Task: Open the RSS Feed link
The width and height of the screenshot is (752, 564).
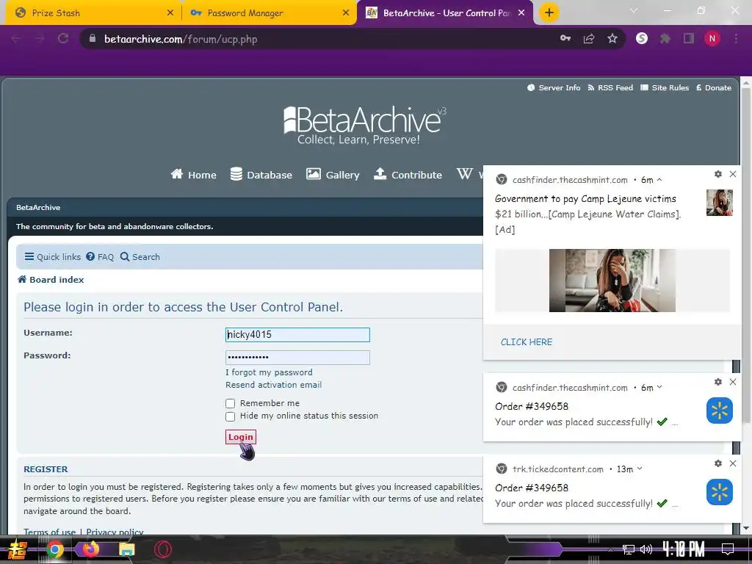Action: click(610, 88)
